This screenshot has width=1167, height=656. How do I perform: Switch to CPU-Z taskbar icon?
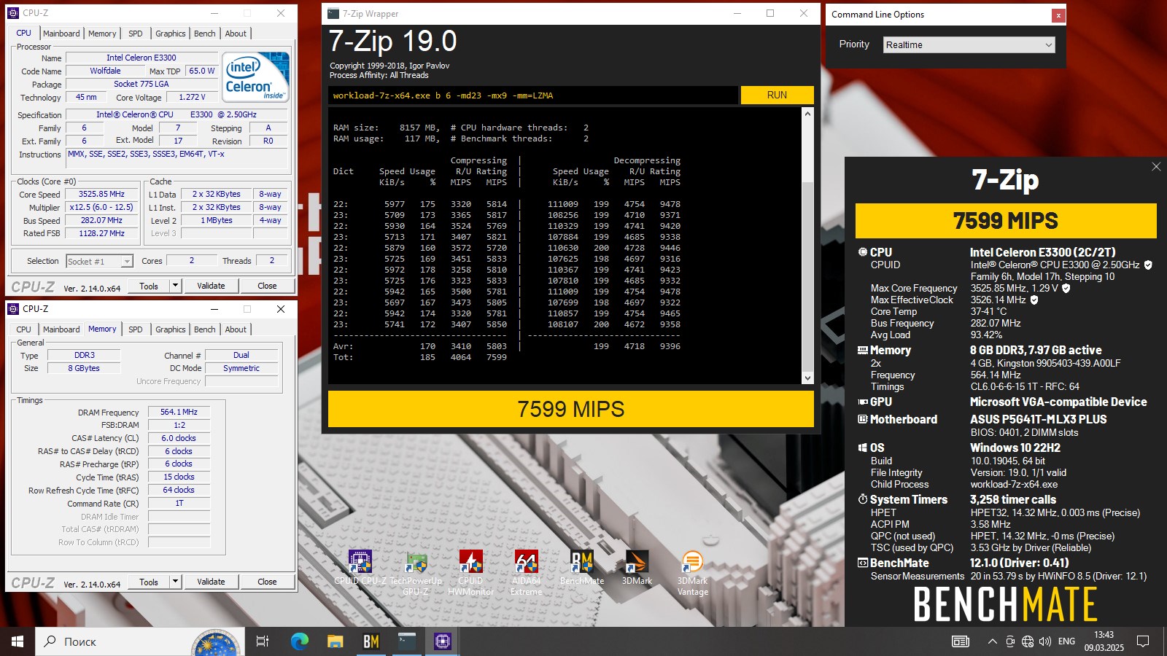pyautogui.click(x=442, y=641)
